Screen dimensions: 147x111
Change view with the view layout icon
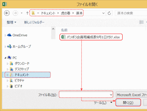(x=141, y=22)
